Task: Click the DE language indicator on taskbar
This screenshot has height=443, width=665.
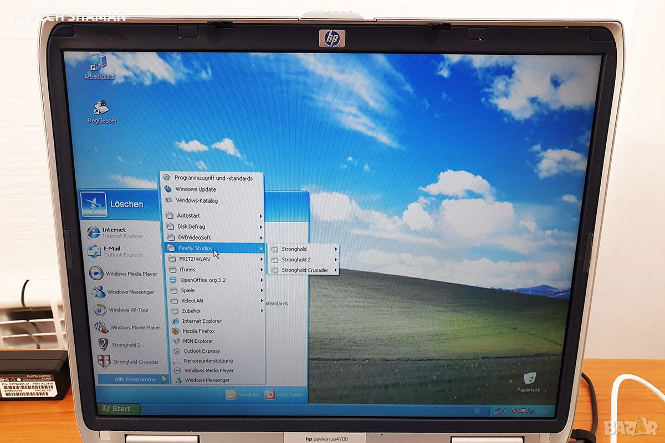Action: coord(477,411)
